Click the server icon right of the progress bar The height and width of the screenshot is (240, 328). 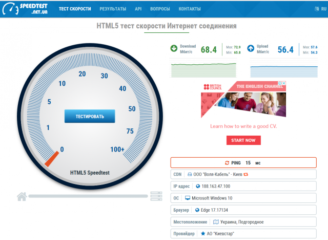(156, 196)
